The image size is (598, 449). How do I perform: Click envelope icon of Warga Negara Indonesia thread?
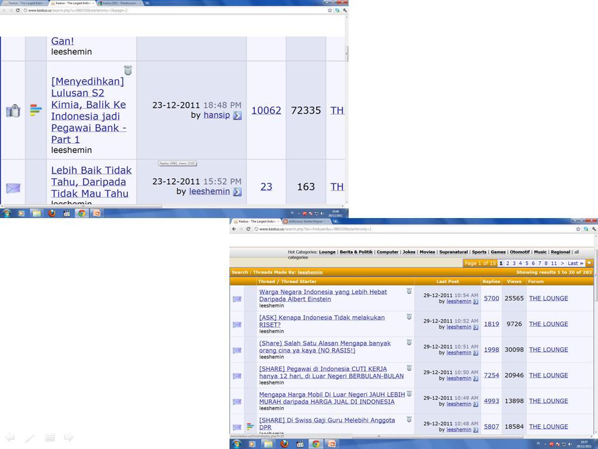coord(237,299)
